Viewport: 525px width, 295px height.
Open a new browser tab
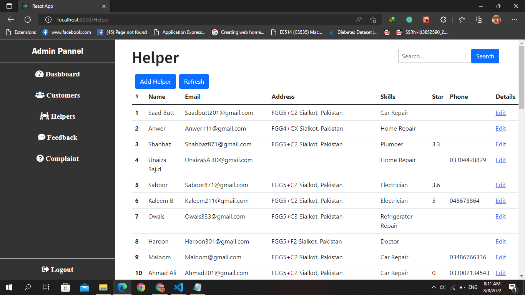tap(117, 6)
